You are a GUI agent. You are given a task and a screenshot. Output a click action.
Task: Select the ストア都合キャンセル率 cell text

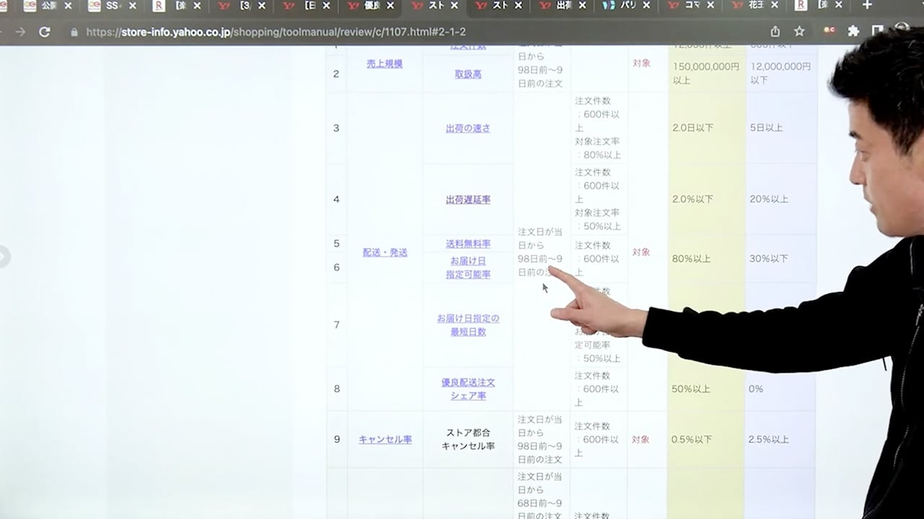468,439
